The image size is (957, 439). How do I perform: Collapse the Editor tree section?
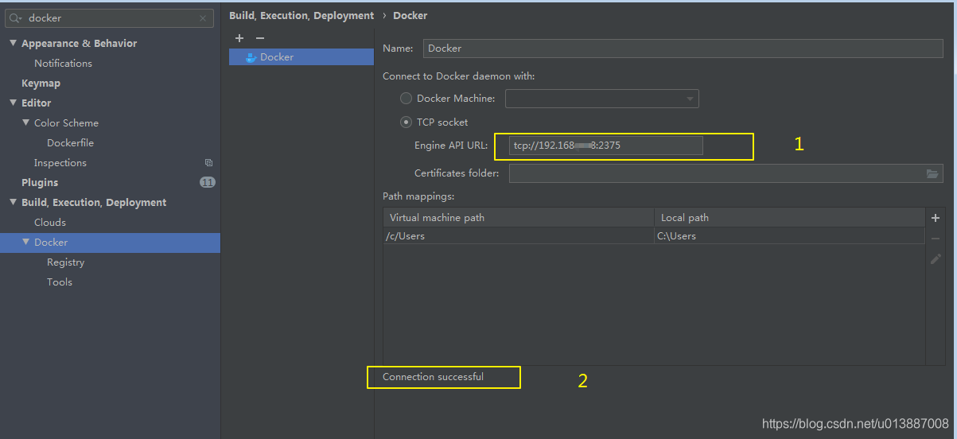pos(14,103)
